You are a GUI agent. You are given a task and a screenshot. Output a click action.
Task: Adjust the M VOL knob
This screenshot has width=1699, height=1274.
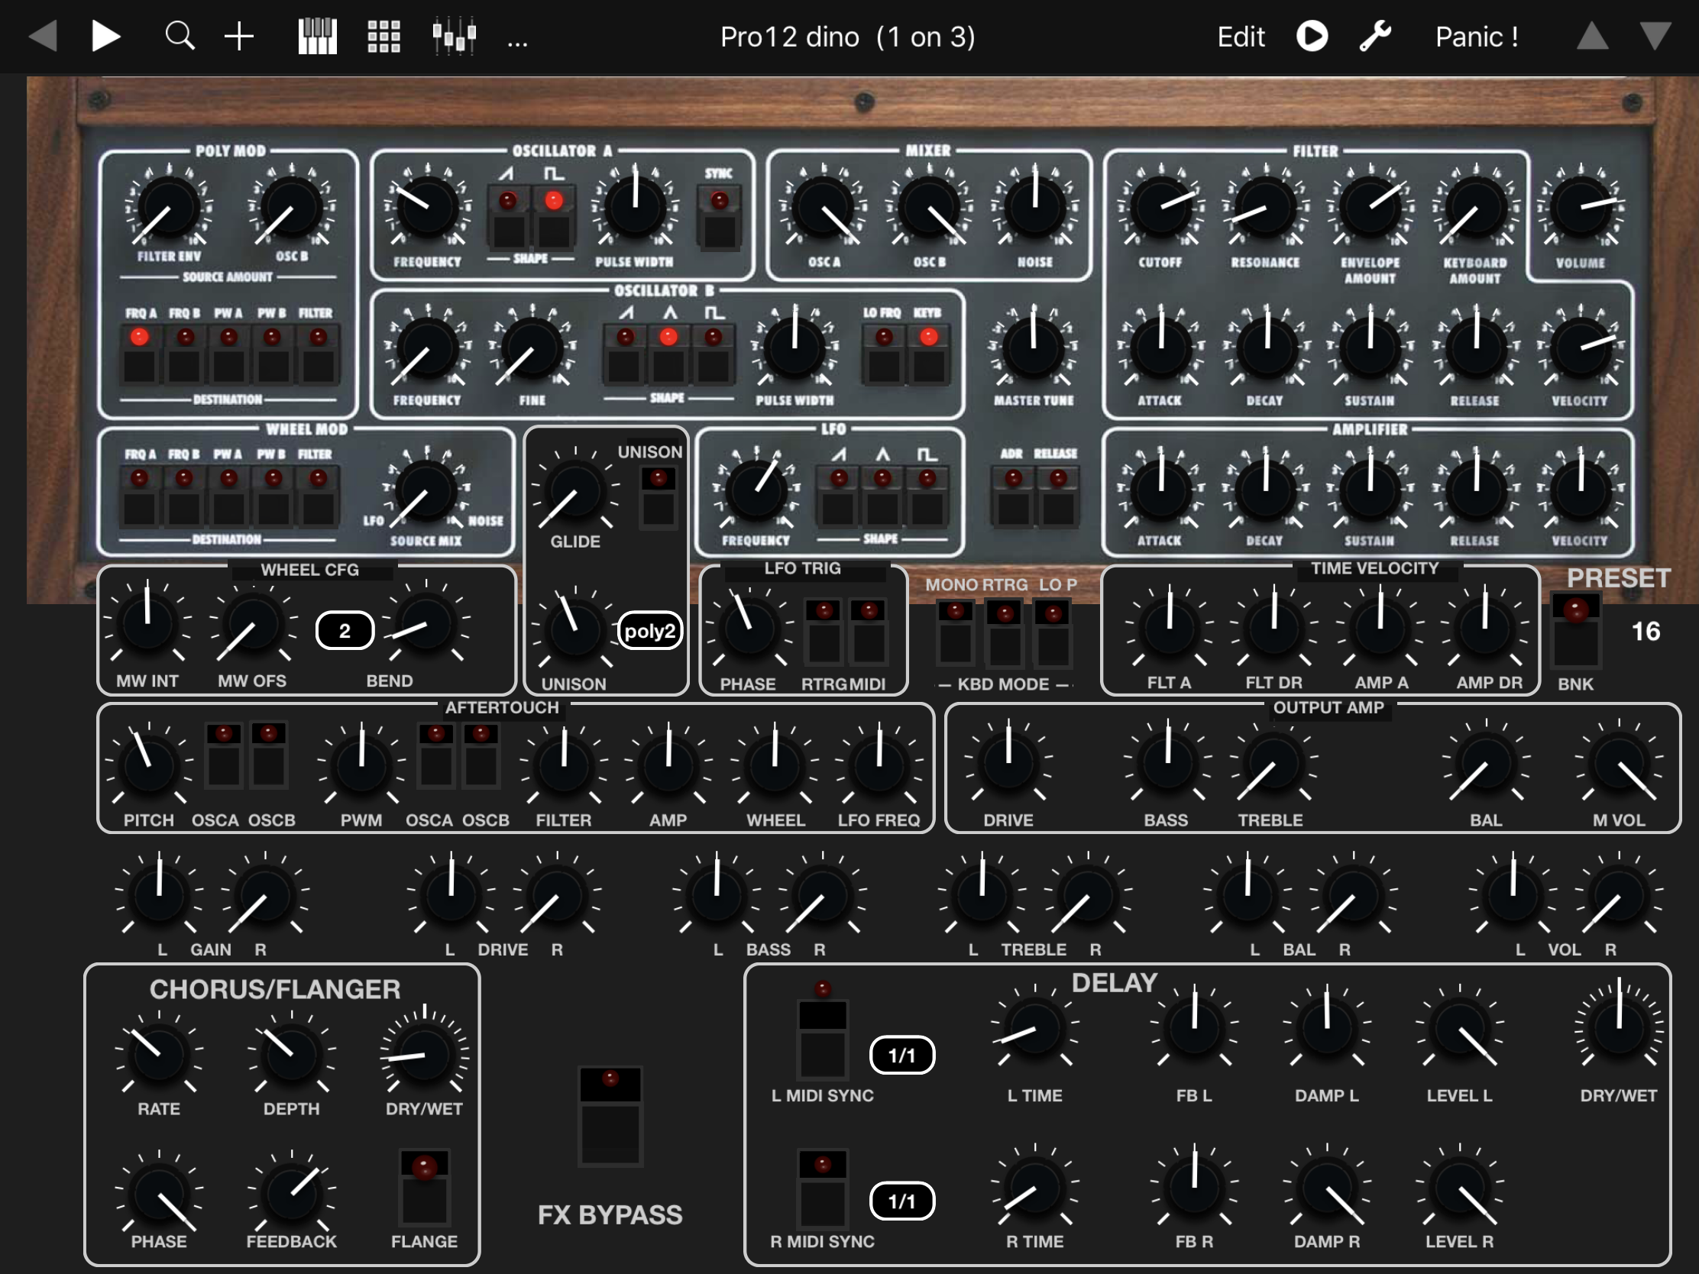1619,763
